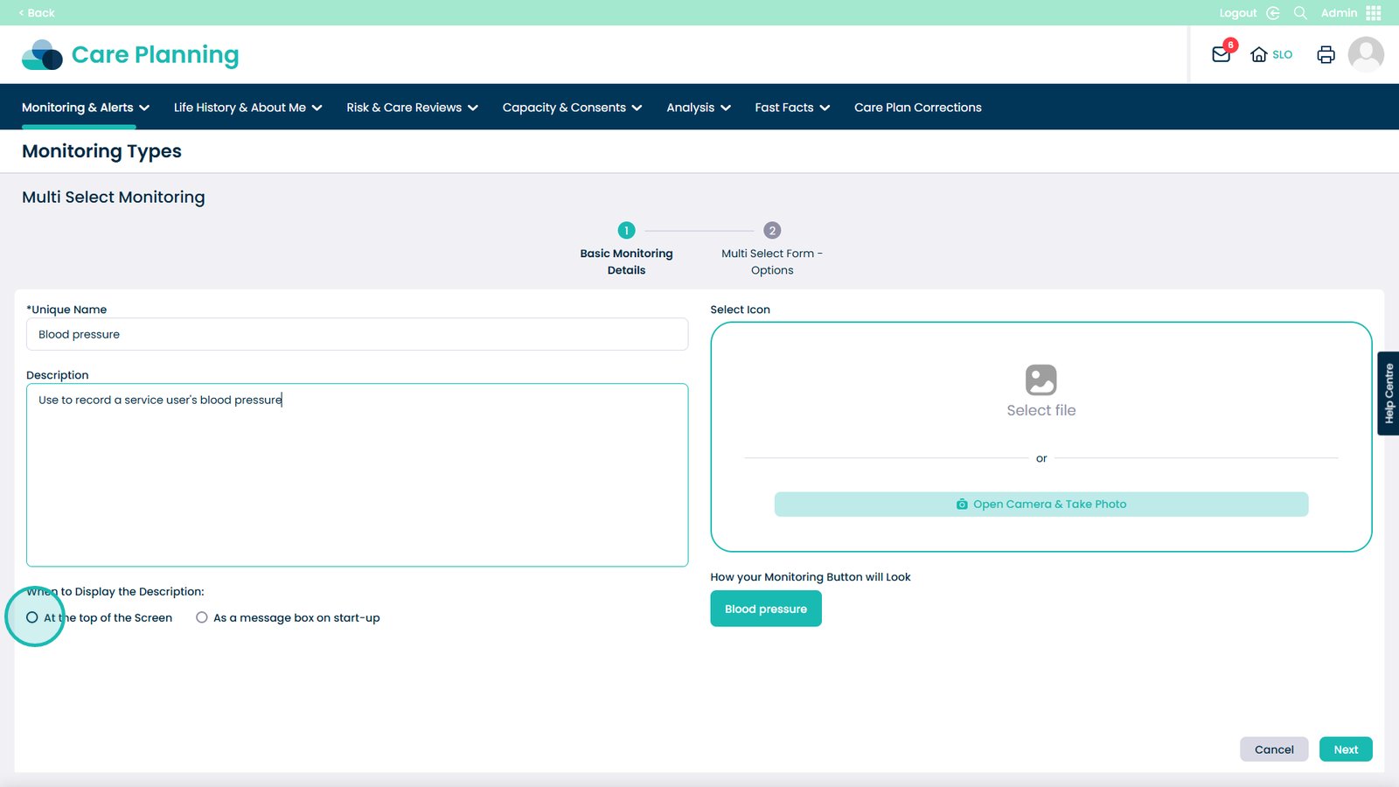This screenshot has width=1399, height=787.
Task: Select 'At the top of the Screen' option
Action: coord(32,617)
